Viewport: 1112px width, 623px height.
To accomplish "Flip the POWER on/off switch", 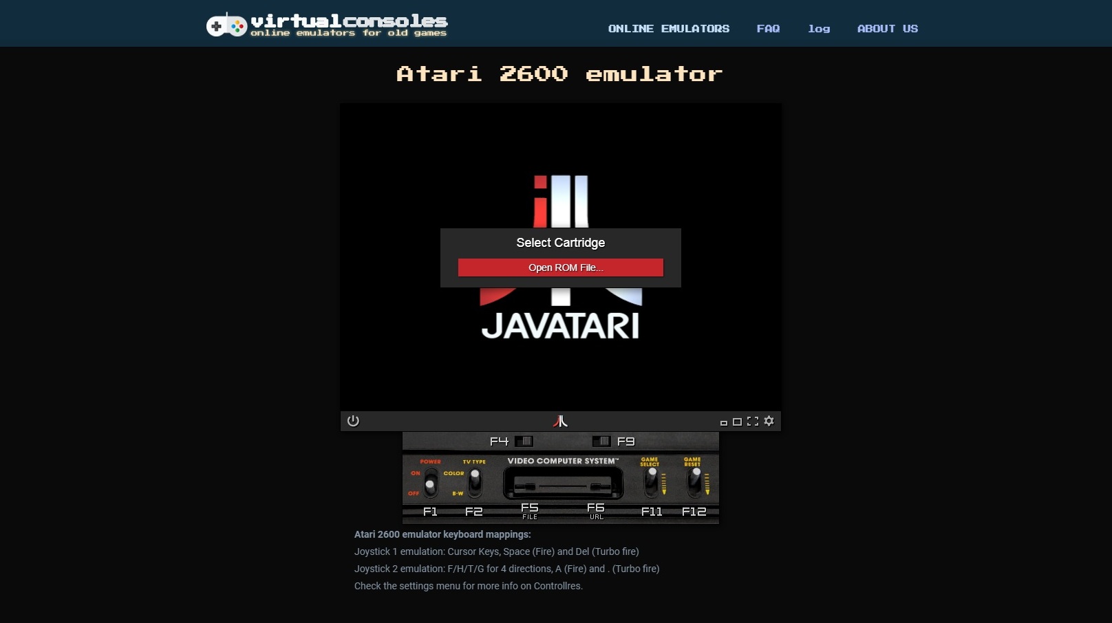I will [x=431, y=483].
